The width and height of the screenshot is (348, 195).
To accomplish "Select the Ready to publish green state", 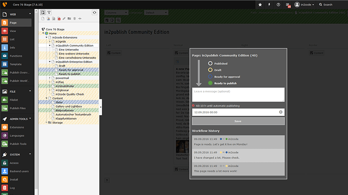I will (210, 83).
